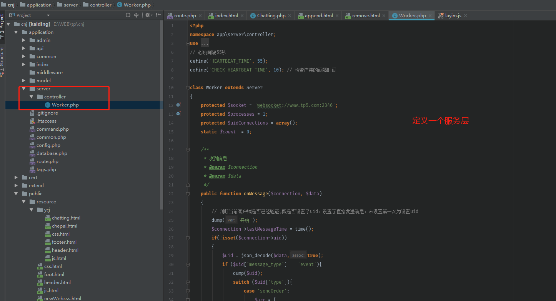Expand the cert folder arrow

click(x=16, y=178)
